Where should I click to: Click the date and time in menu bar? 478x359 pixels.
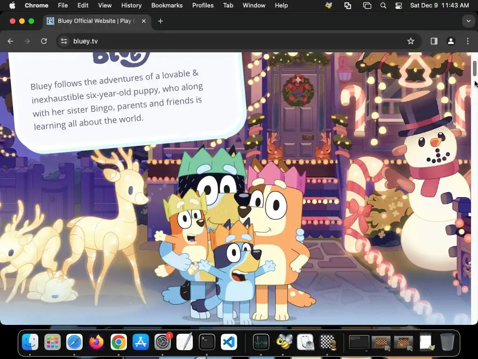[439, 6]
